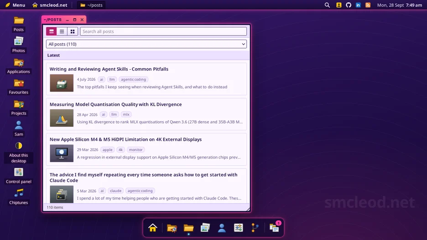Click the user profile icon in the dock
Image resolution: width=427 pixels, height=240 pixels.
pyautogui.click(x=222, y=228)
